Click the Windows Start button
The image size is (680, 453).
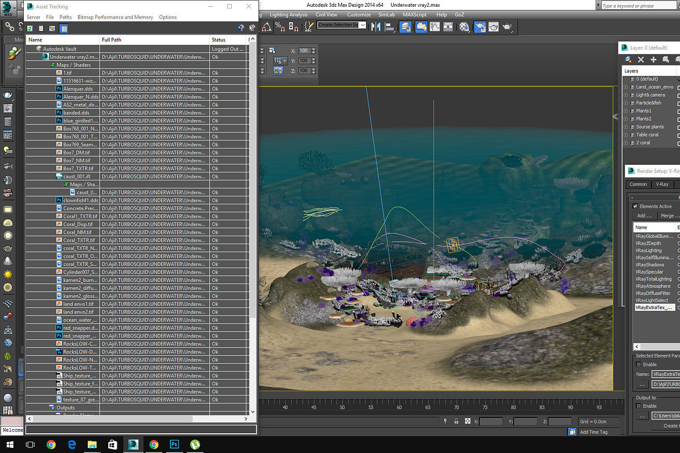[10, 445]
